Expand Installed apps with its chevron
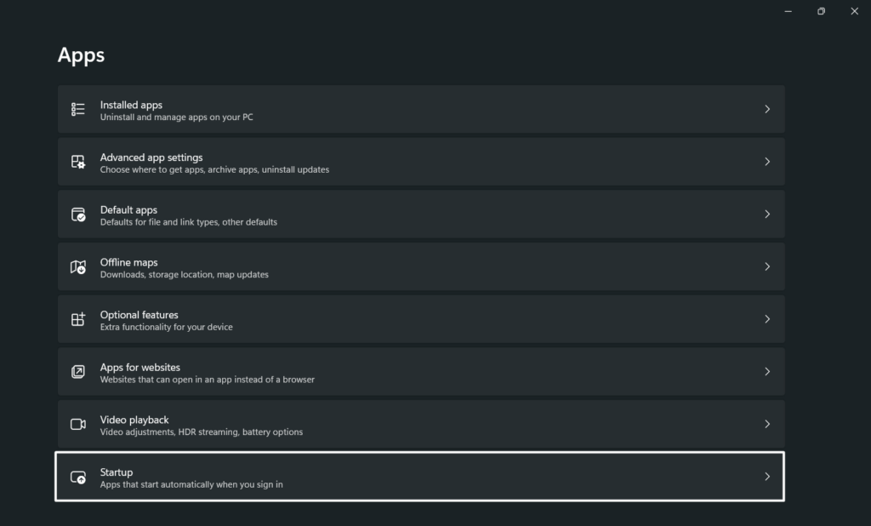Image resolution: width=871 pixels, height=526 pixels. coord(766,109)
